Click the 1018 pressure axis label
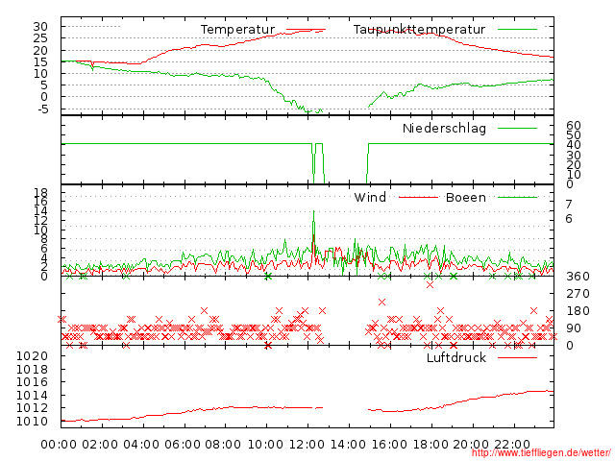 click(32, 369)
